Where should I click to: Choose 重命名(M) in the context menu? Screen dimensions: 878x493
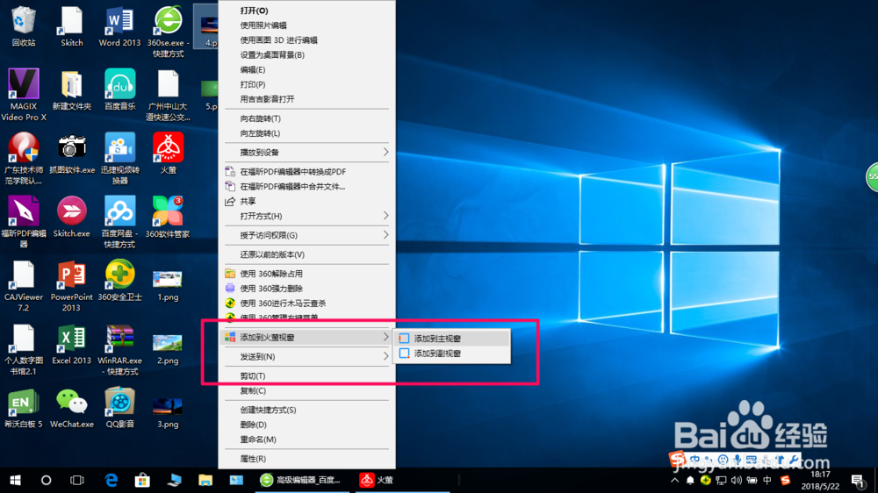tap(306, 439)
